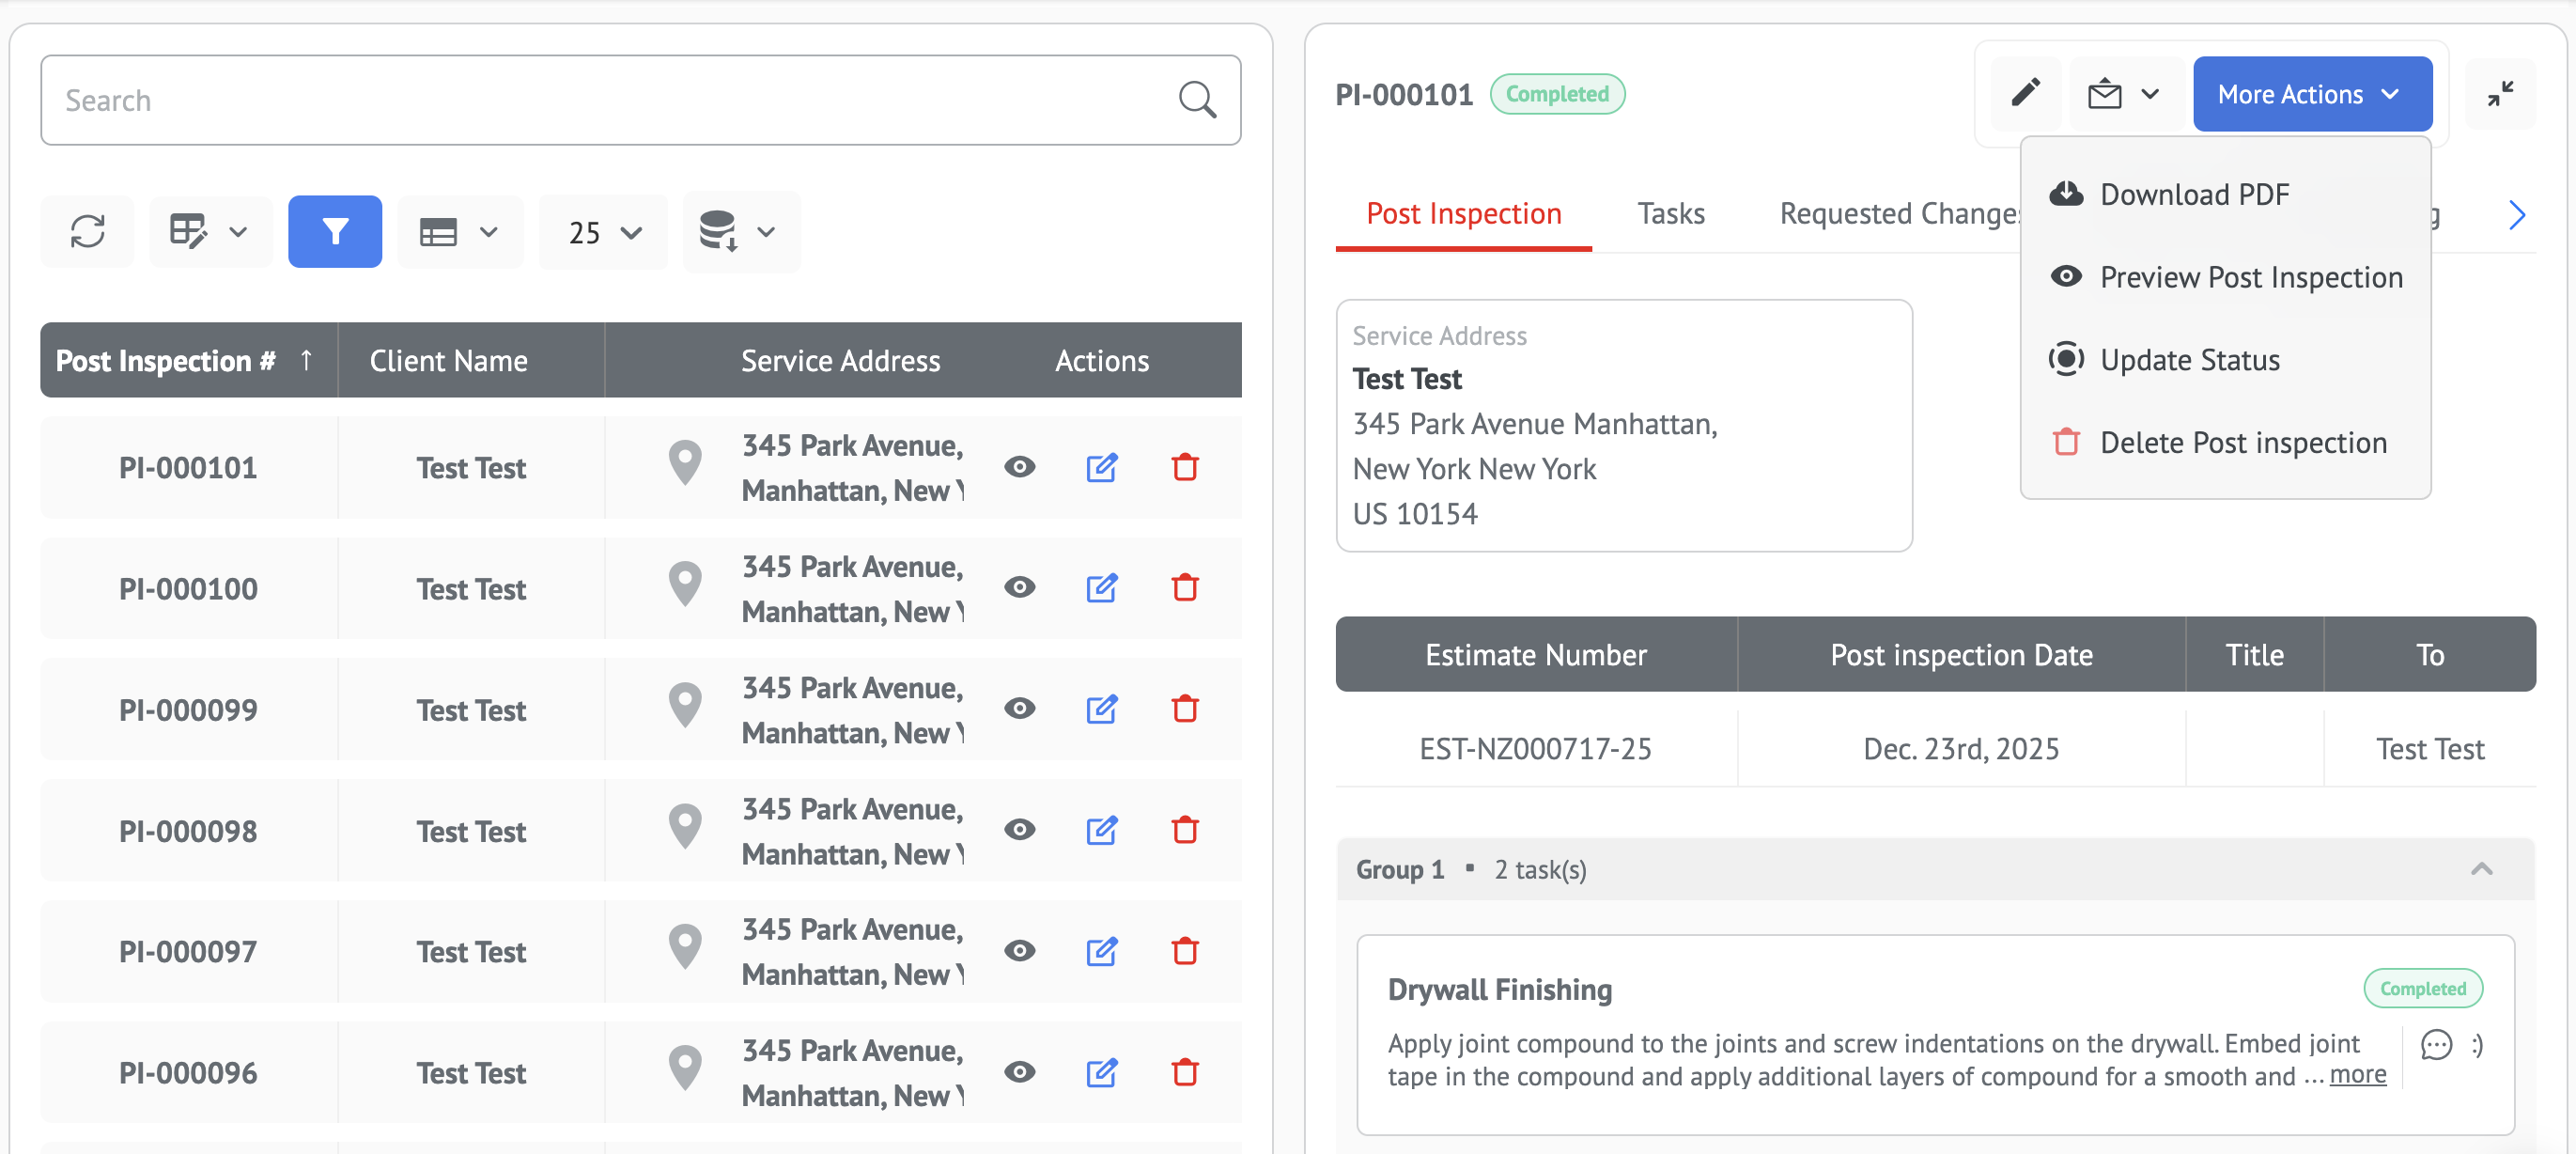Open the 25 rows-per-page dropdown
Screen dimensions: 2576x1154
(x=603, y=232)
